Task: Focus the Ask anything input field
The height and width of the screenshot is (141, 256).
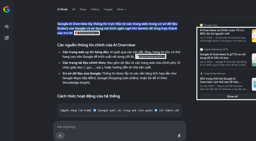Action: click(119, 127)
